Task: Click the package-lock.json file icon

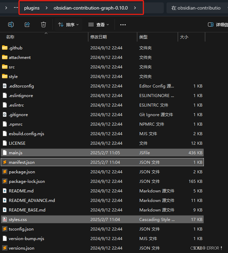Action: (5, 181)
